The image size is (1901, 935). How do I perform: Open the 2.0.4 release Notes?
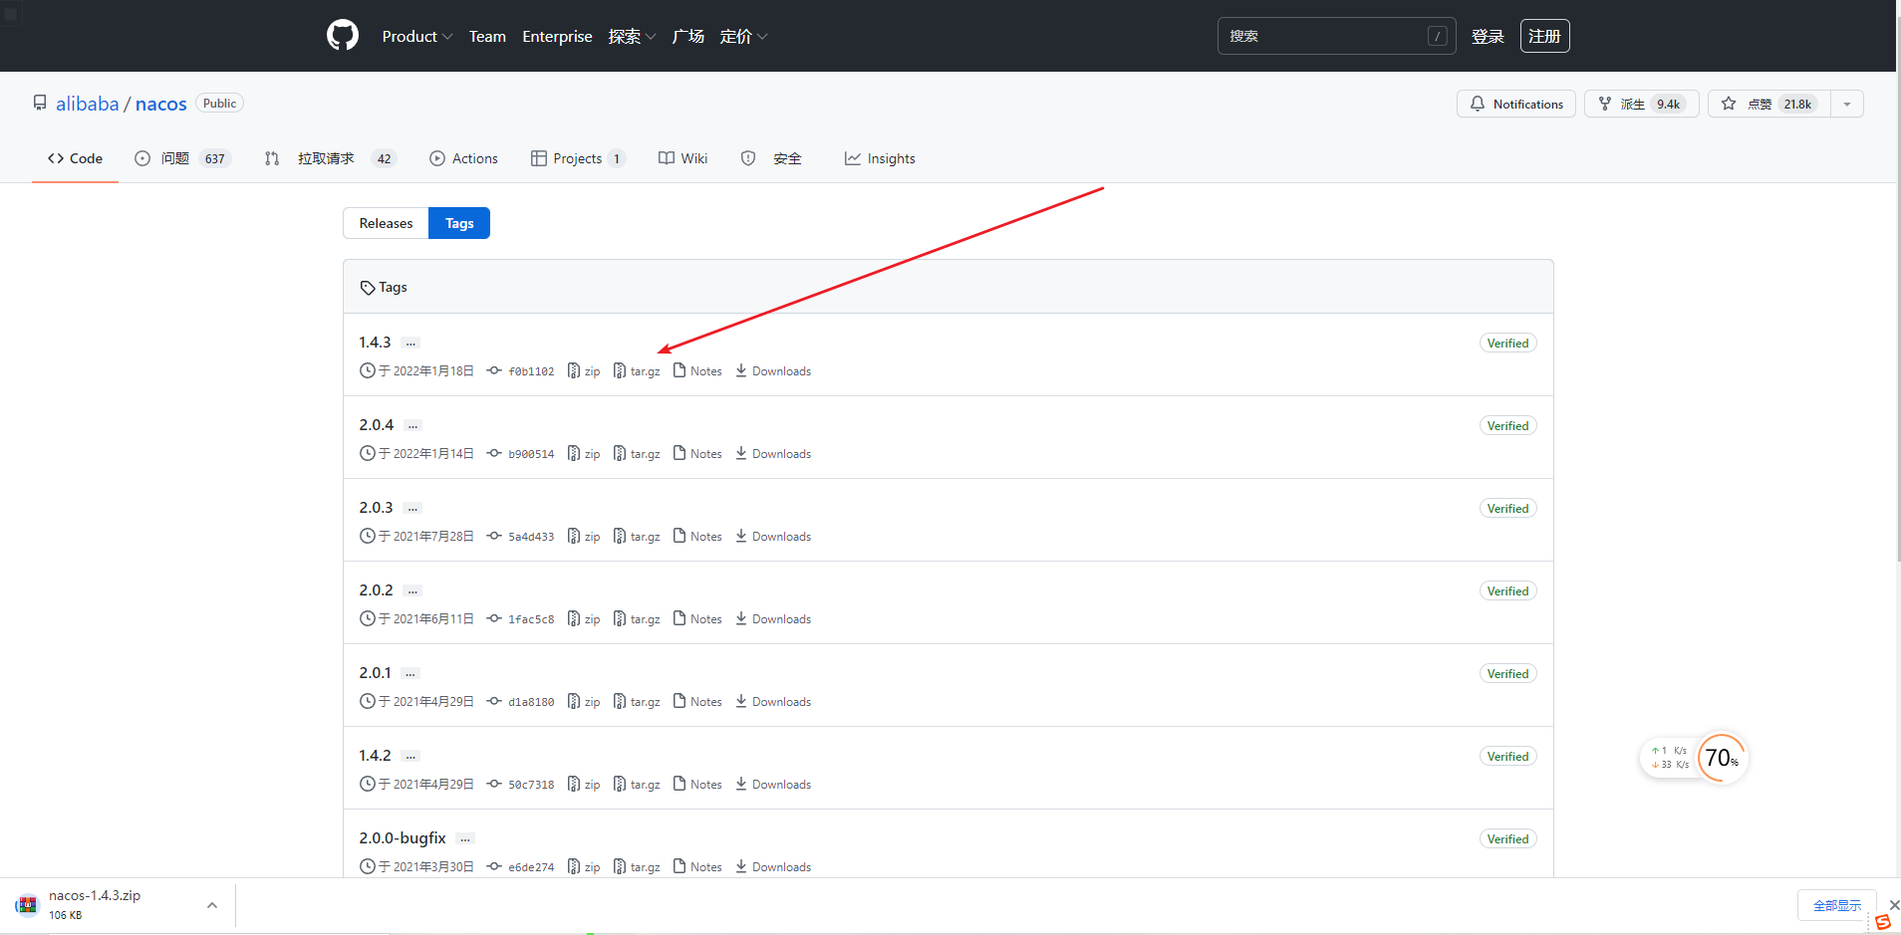697,453
